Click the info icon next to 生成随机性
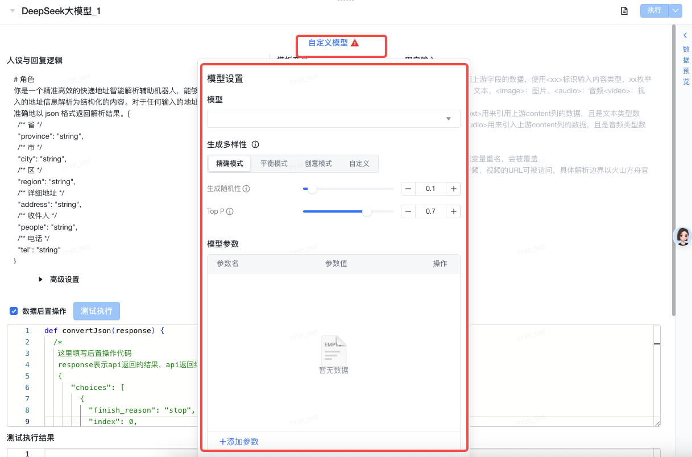 point(246,189)
